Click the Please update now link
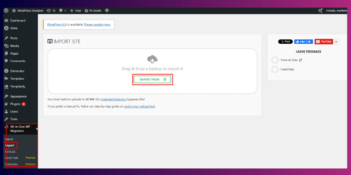The height and width of the screenshot is (175, 351). tap(97, 24)
